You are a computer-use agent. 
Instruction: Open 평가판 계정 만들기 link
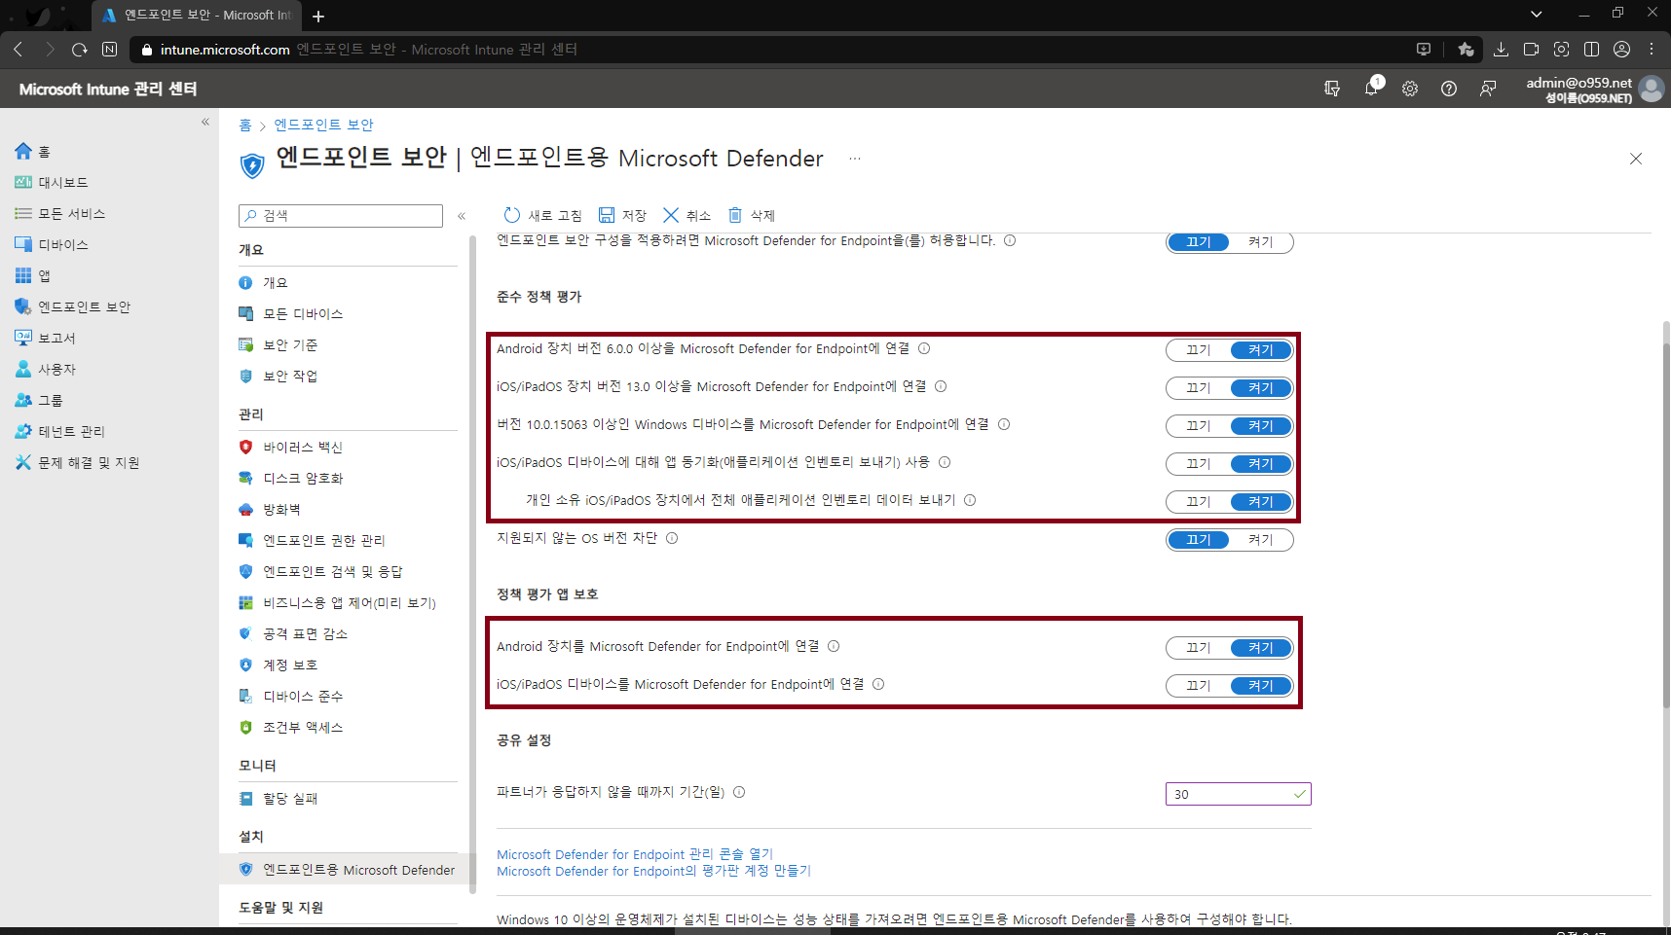point(653,871)
